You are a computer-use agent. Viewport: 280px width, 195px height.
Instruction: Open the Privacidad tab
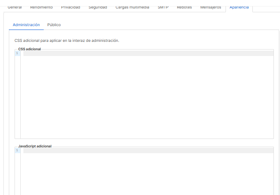[71, 7]
